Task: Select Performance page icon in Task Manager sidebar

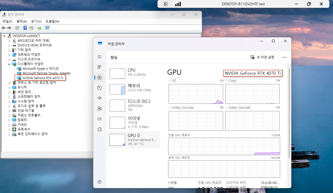Action: tap(100, 78)
